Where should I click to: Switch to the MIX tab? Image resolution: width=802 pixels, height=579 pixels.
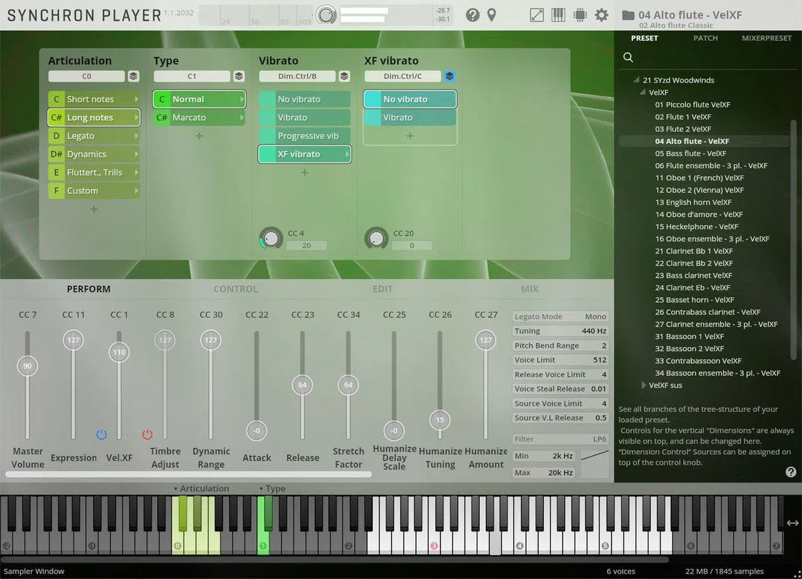pyautogui.click(x=529, y=289)
